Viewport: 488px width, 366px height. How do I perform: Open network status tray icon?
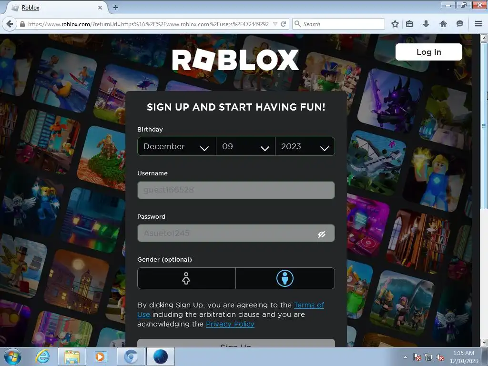(x=428, y=357)
